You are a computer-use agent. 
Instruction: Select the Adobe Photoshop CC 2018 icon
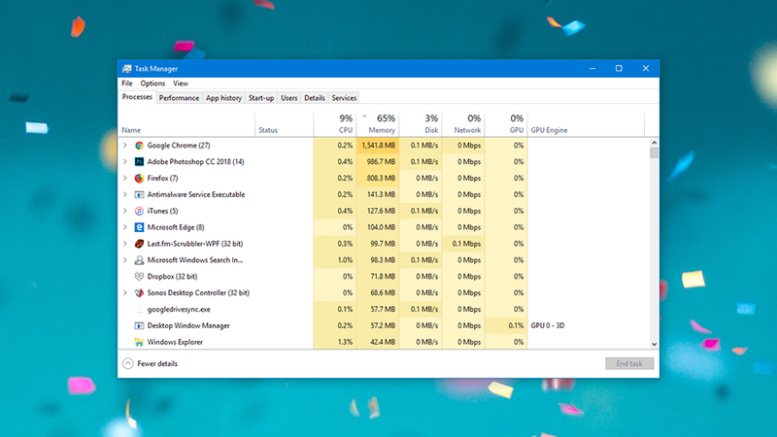pos(139,161)
